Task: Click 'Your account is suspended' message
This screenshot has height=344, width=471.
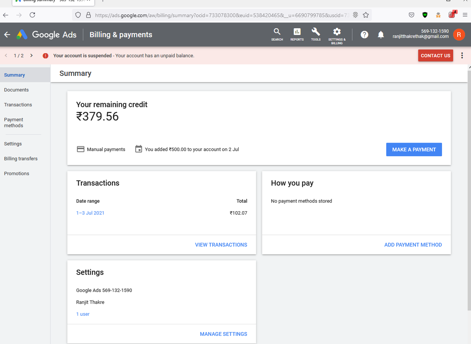Action: [x=82, y=56]
